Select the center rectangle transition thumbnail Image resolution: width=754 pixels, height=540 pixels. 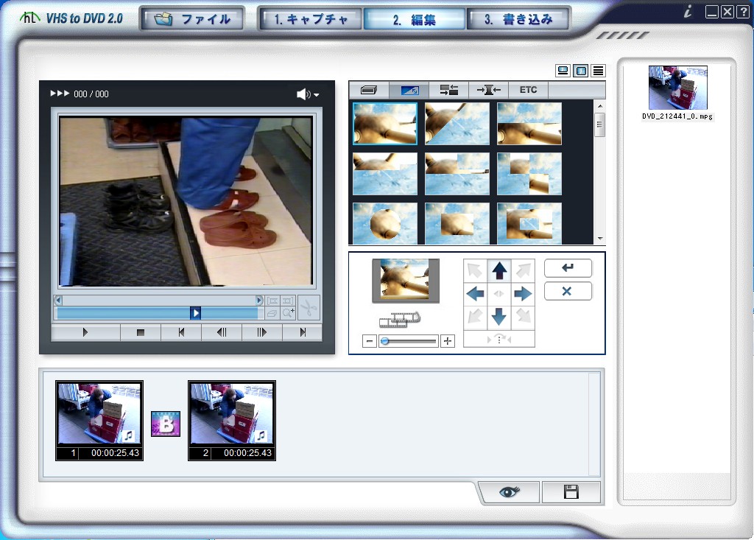click(457, 223)
